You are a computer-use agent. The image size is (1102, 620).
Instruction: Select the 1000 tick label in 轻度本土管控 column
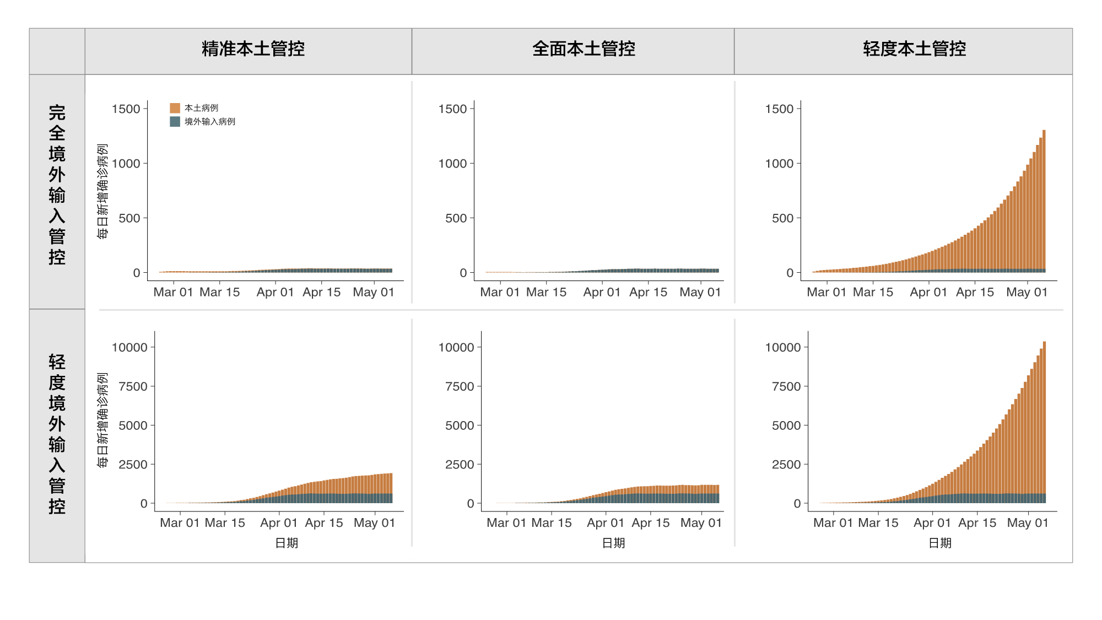tap(779, 164)
